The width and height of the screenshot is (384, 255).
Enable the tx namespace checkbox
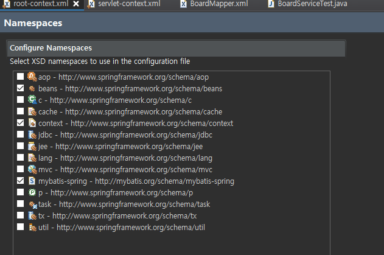coord(20,215)
